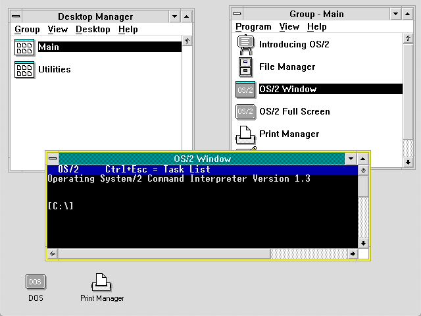Image resolution: width=421 pixels, height=316 pixels.
Task: Click the Utilities group icon
Action: click(x=24, y=70)
